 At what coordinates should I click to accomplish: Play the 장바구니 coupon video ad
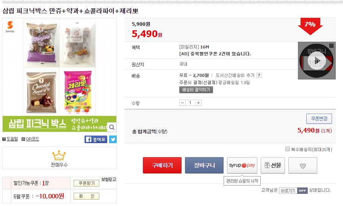click(317, 61)
